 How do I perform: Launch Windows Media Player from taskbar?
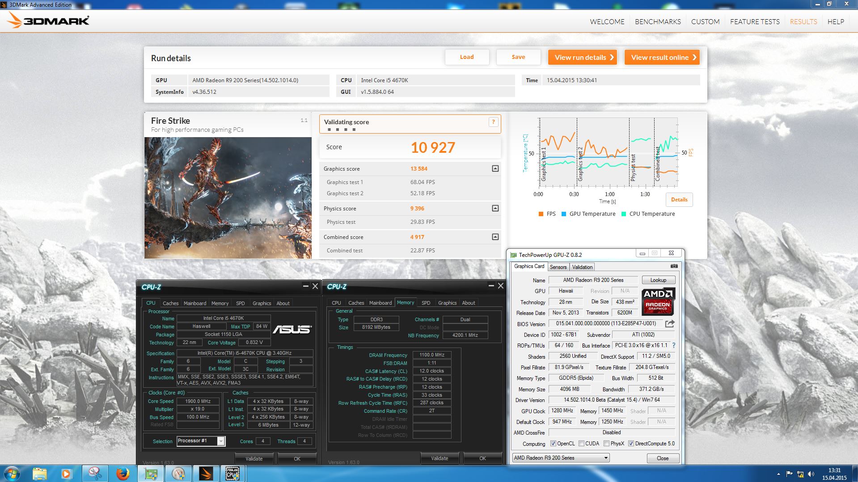[x=67, y=474]
